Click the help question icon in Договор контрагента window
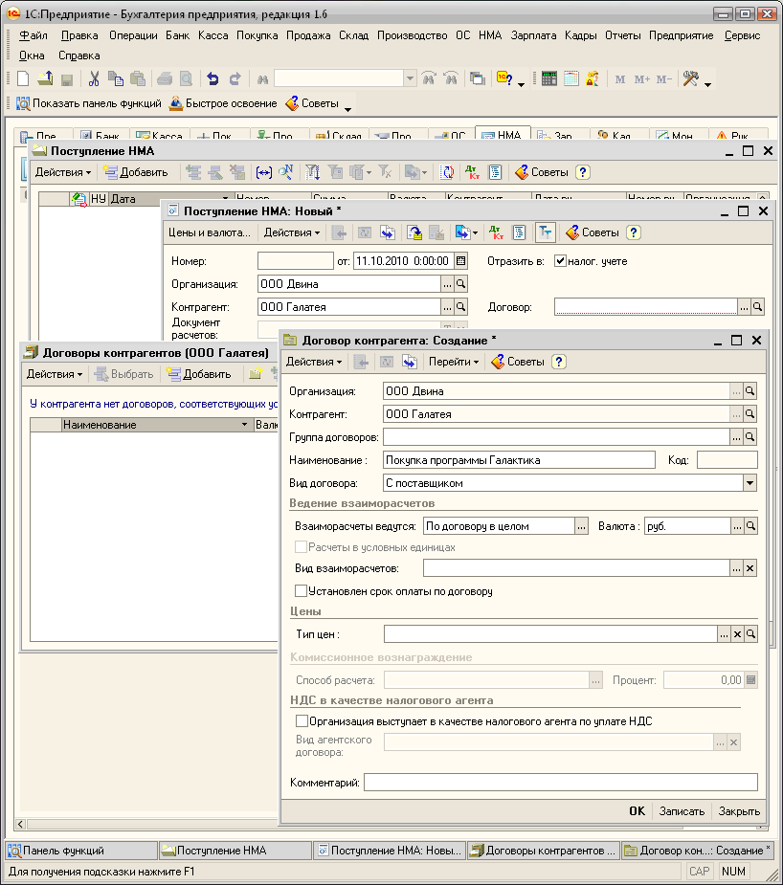The height and width of the screenshot is (885, 783). [558, 362]
